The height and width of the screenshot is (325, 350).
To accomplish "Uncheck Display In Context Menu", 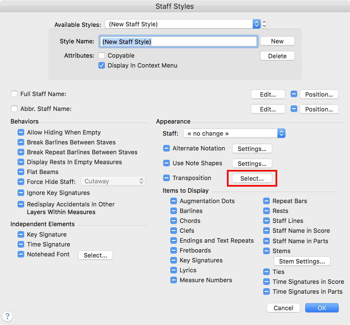I will pos(102,65).
